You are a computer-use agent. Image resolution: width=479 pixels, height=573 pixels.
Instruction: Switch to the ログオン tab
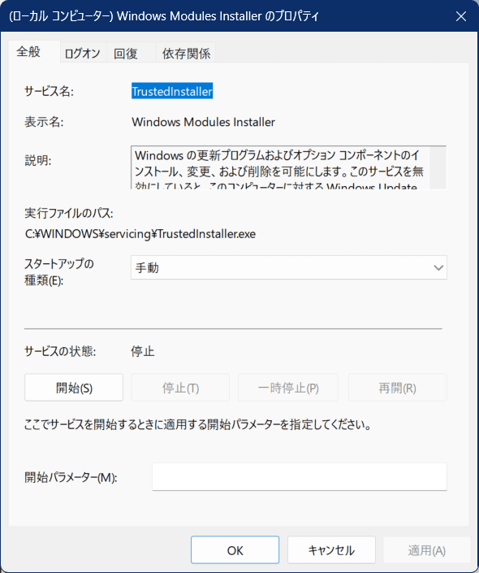coord(83,54)
